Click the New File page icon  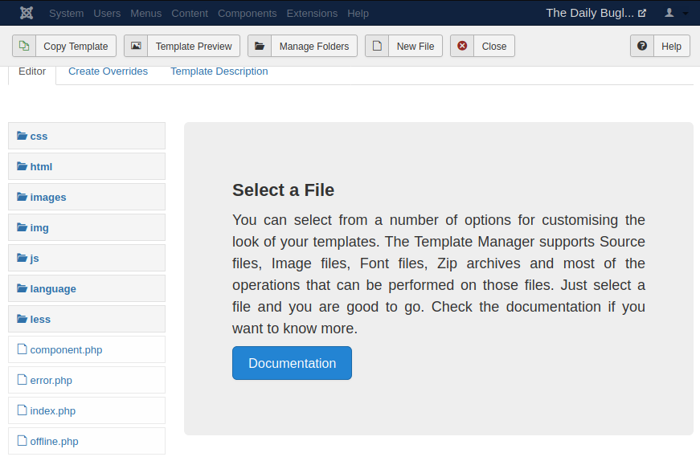[377, 46]
